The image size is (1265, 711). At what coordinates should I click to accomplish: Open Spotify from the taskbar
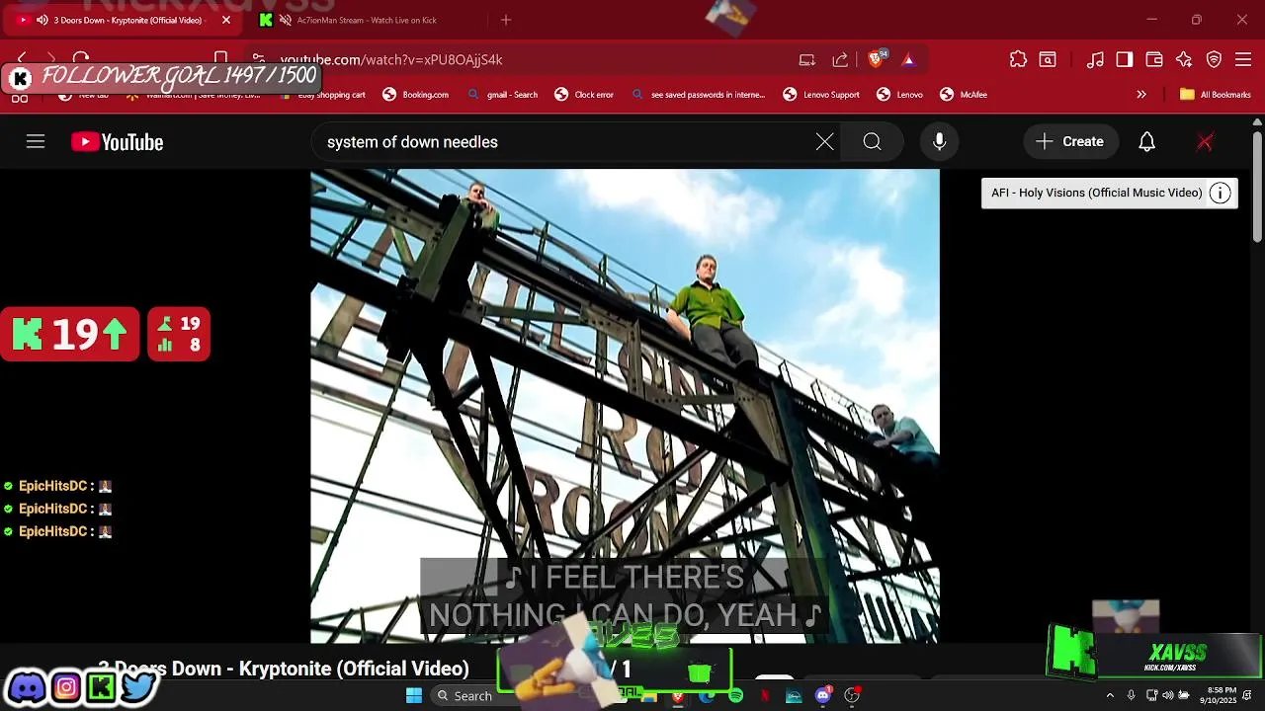click(x=735, y=696)
